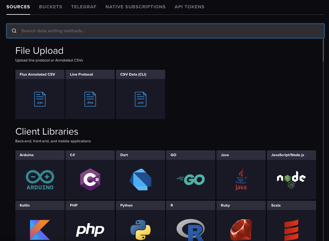Open the R client library logo
Screen dimensions: 329x241
[191, 230]
